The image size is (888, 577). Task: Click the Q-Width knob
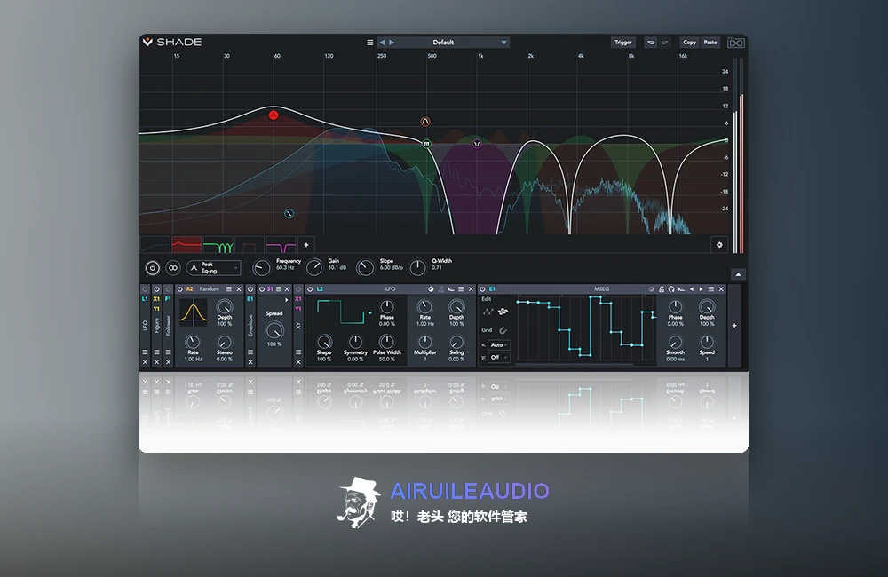417,268
